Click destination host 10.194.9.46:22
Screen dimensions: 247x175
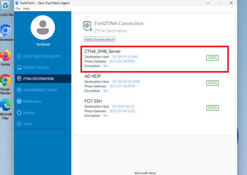click(123, 106)
